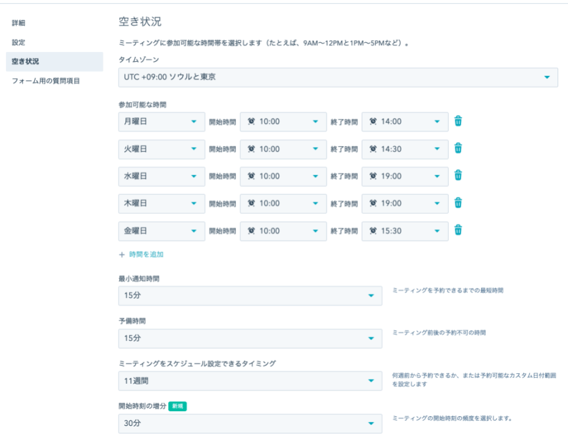568x440 pixels.
Task: Remove the 水曜日 time slot
Action: point(458,176)
